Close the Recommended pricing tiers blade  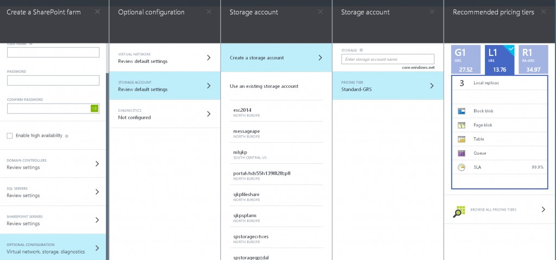[544, 12]
